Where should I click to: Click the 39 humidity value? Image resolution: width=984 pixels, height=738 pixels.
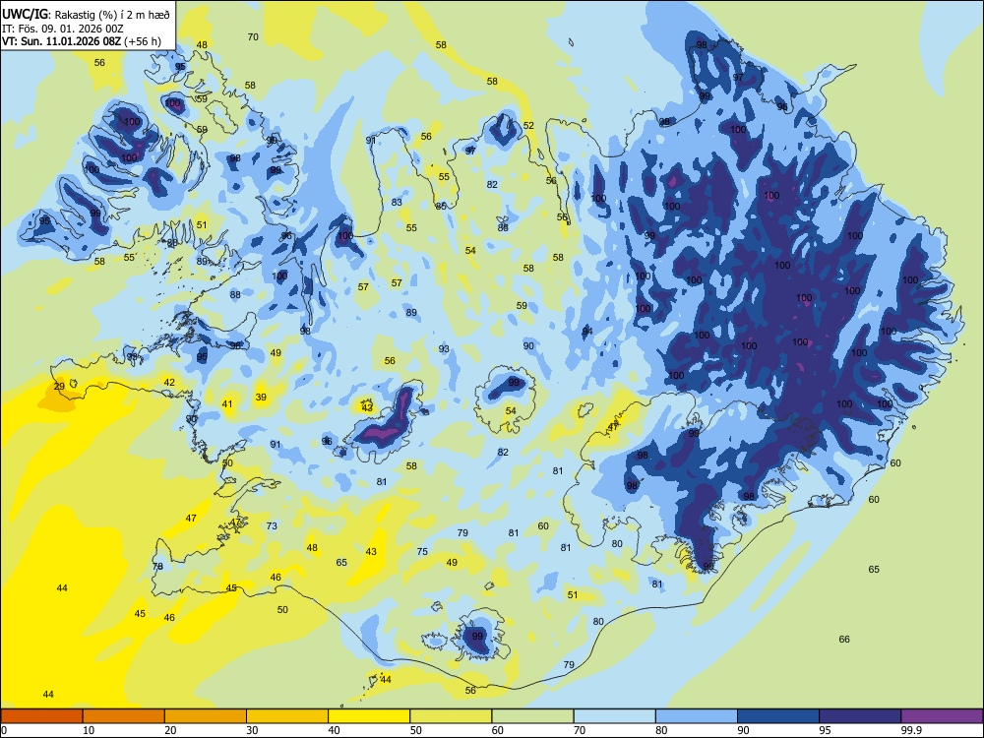coord(261,398)
